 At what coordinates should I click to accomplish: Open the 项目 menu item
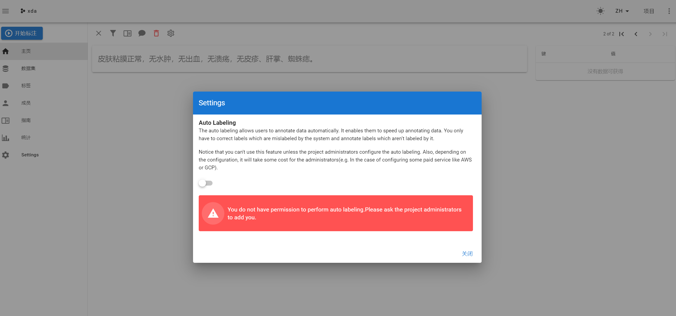[x=648, y=11]
